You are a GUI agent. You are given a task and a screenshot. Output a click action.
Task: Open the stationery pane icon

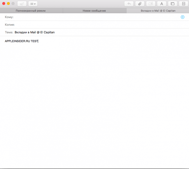coord(183,4)
